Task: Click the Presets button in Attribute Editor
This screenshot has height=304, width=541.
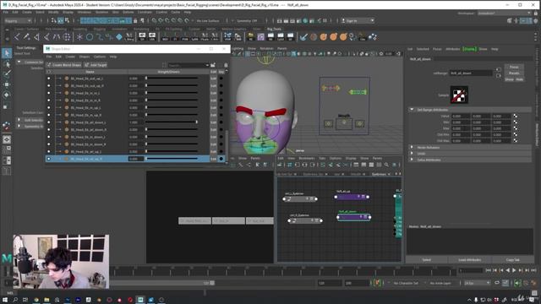Action: pyautogui.click(x=514, y=73)
